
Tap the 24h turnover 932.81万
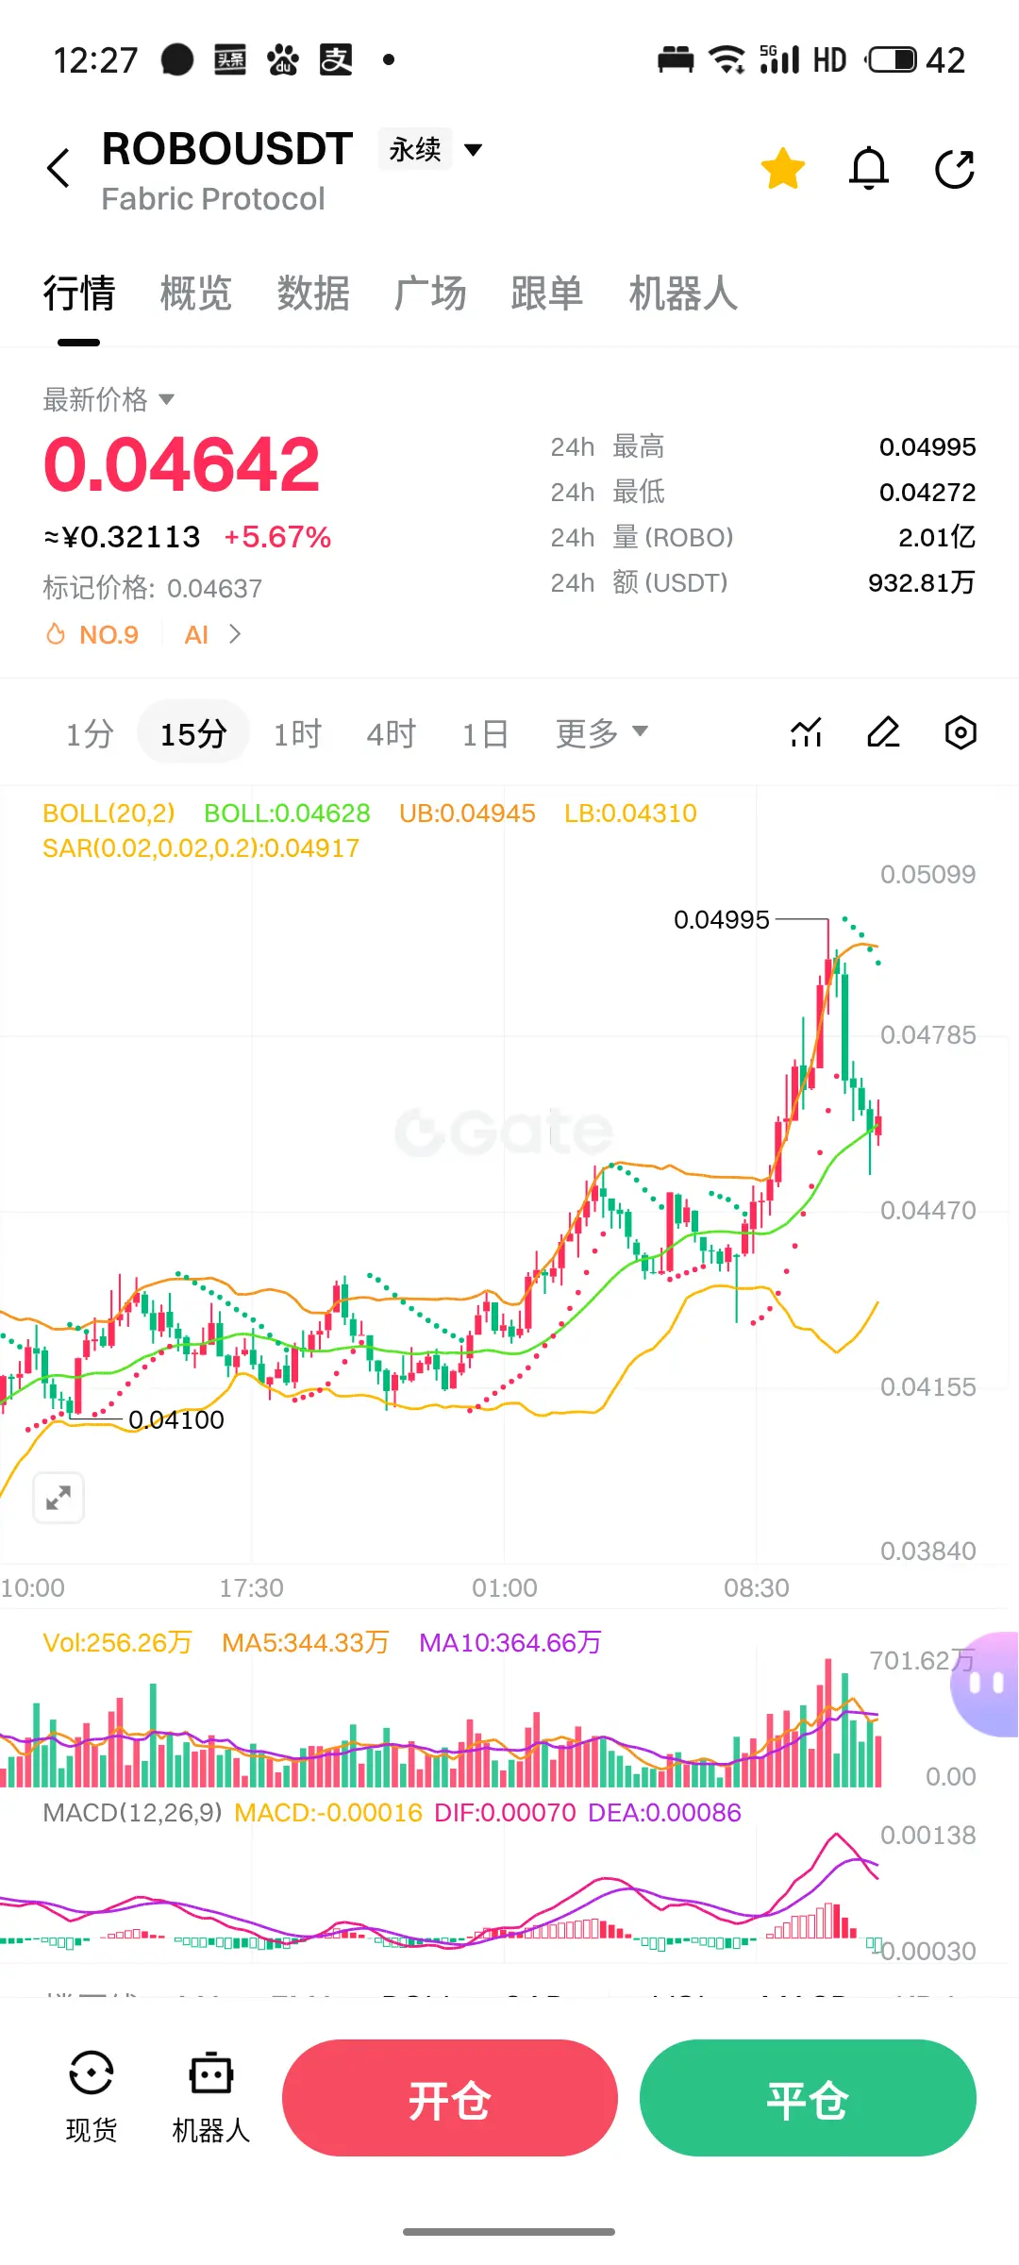tap(922, 582)
